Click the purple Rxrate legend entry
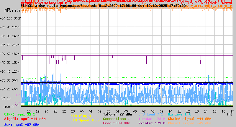The height and width of the screenshot is (127, 236). tap(152, 123)
